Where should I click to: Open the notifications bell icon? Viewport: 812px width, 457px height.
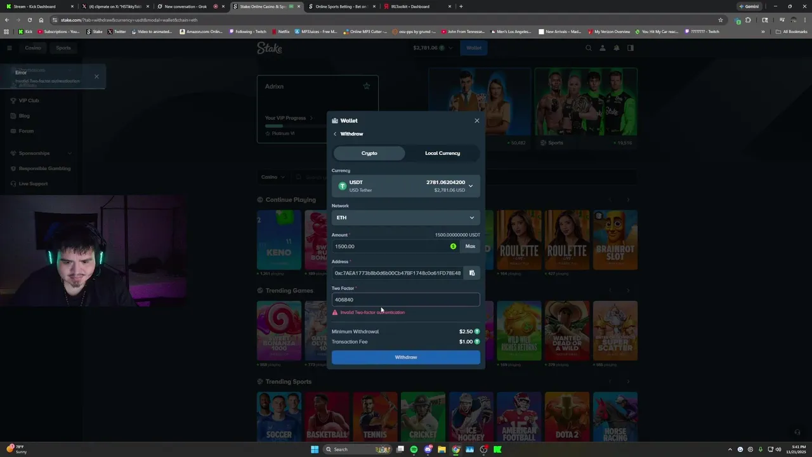(x=616, y=48)
